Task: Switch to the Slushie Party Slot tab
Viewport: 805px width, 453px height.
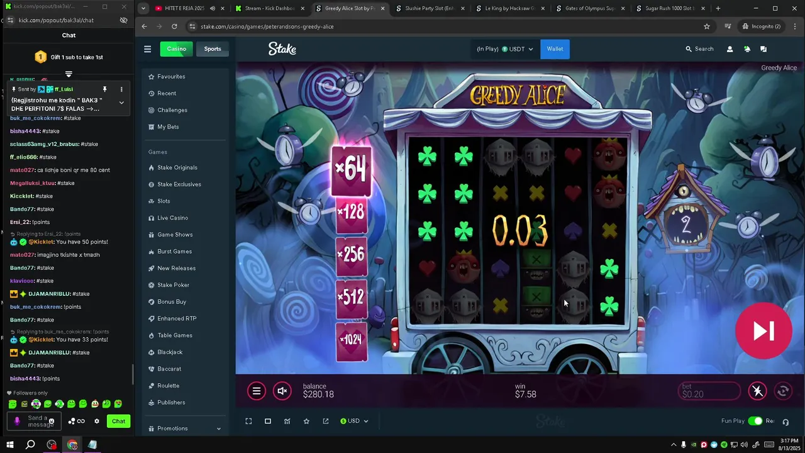Action: pyautogui.click(x=430, y=9)
